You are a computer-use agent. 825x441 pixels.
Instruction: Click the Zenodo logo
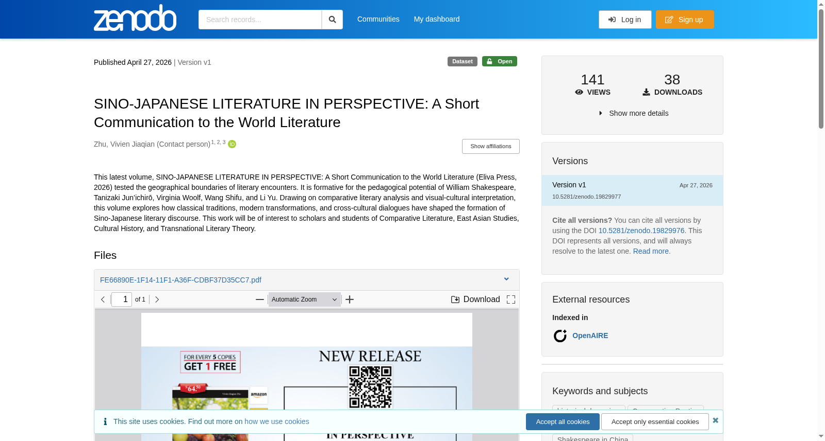[x=135, y=18]
